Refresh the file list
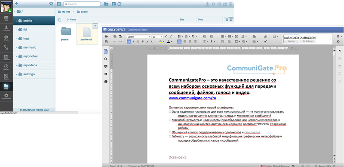The height and width of the screenshot is (167, 344). [x=120, y=4]
